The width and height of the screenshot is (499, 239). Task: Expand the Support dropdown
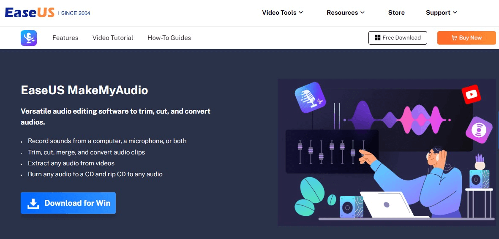pos(441,13)
